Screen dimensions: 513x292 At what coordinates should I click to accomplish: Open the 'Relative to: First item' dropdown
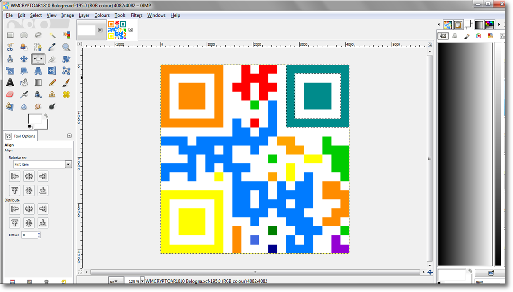click(43, 164)
